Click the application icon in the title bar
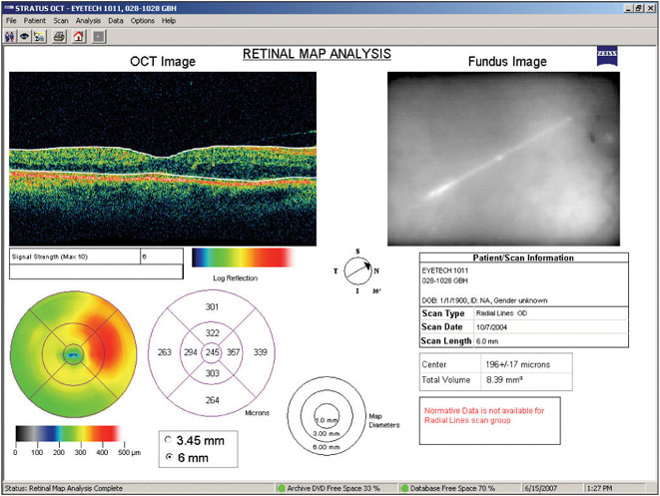Screen dimensions: 660x496 tap(8, 8)
